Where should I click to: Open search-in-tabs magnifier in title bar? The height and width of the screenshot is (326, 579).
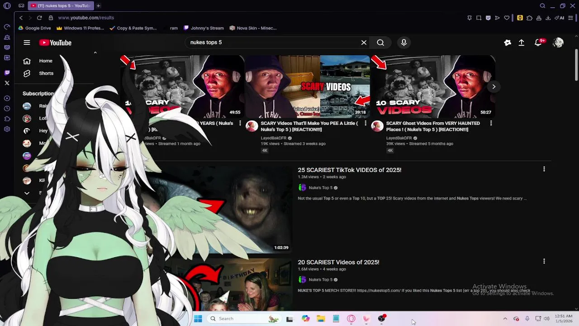coord(542,6)
